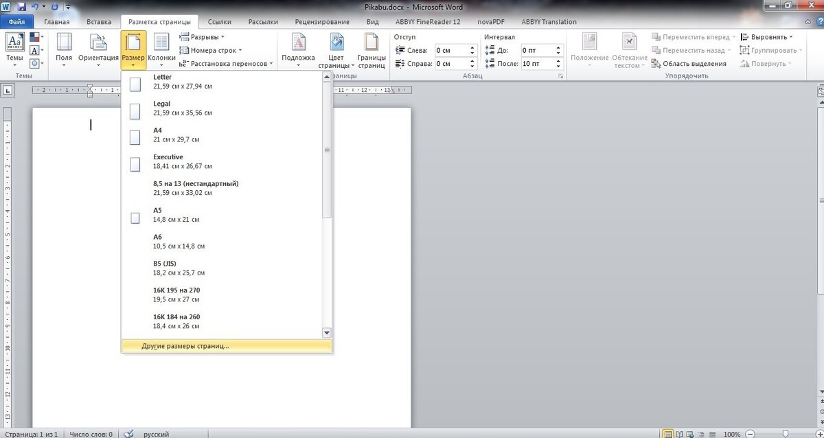Click the 100% zoom level indicator
The width and height of the screenshot is (824, 438).
click(x=732, y=434)
